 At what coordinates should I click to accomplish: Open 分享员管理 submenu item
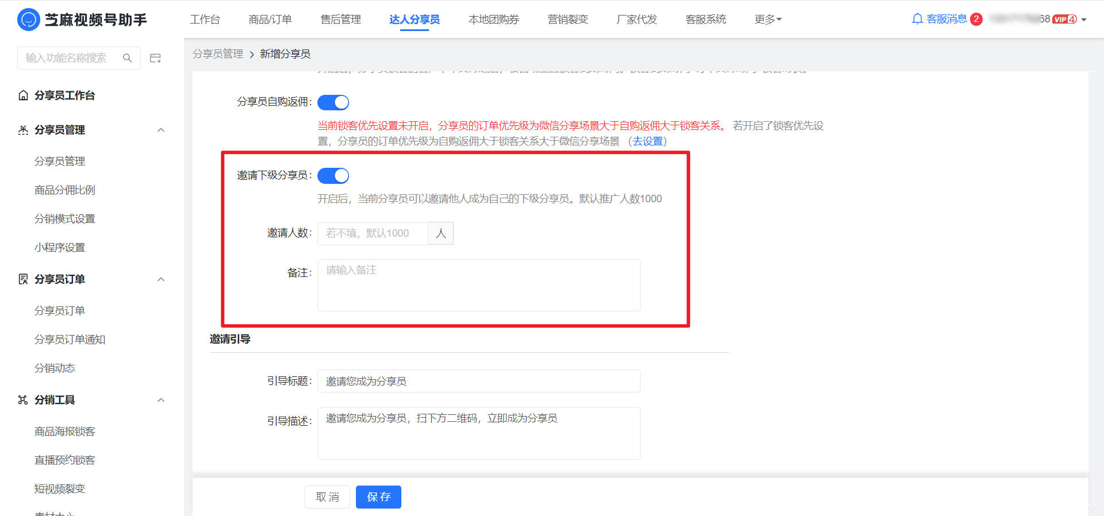click(60, 161)
